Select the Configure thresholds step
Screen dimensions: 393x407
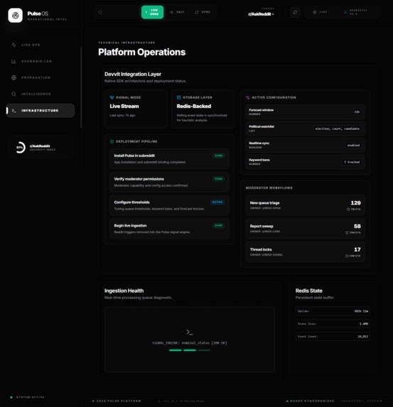(169, 205)
